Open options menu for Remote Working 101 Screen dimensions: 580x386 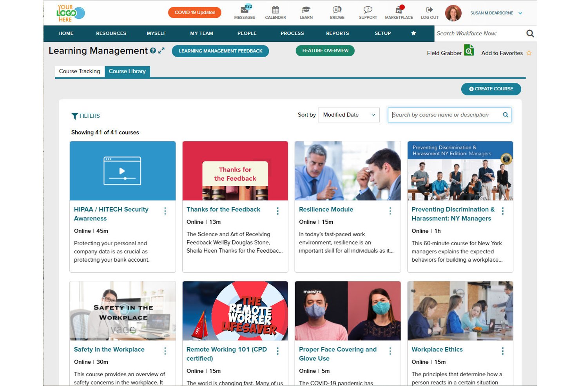[x=277, y=351]
